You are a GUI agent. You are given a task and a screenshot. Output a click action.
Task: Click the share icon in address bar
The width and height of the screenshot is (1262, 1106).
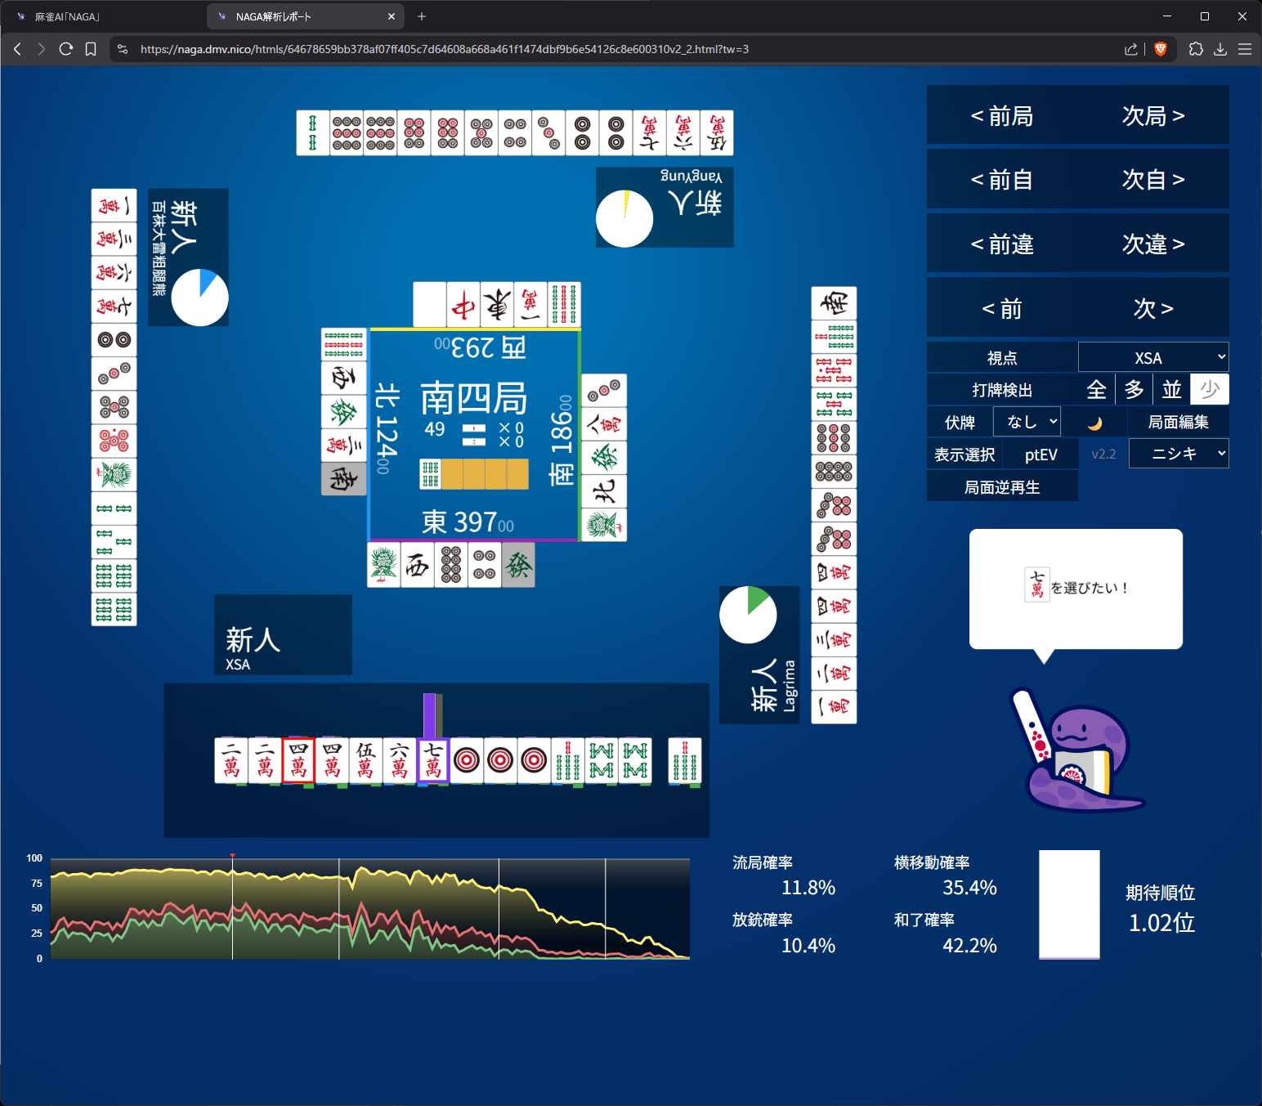tap(1131, 49)
